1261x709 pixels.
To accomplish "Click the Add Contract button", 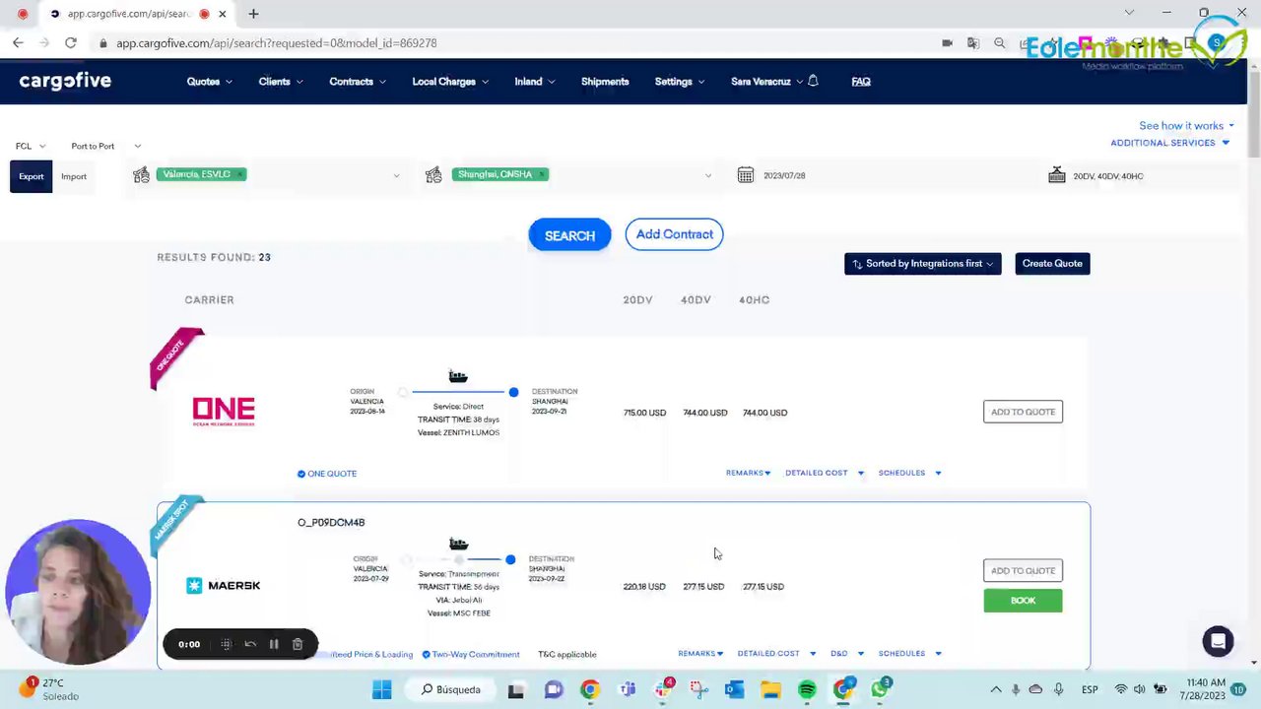I will click(674, 234).
